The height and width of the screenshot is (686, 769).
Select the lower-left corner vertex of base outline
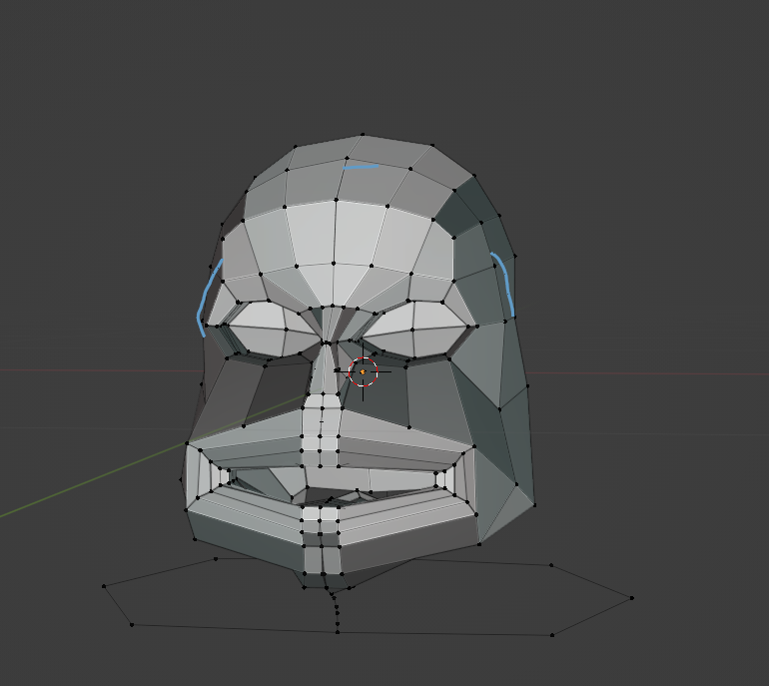[x=132, y=624]
